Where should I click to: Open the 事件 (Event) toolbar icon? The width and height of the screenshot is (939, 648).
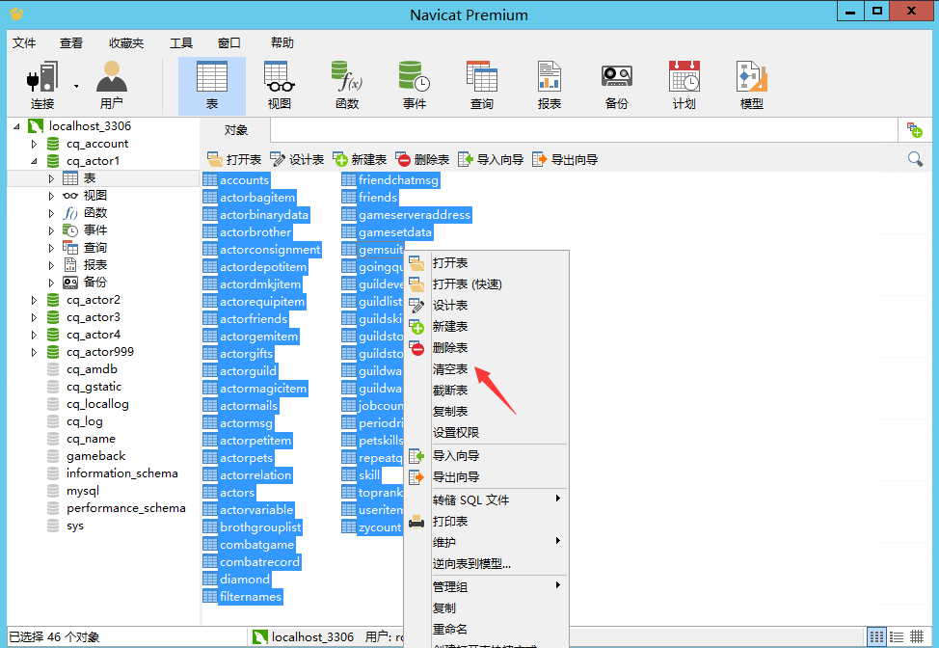[414, 85]
